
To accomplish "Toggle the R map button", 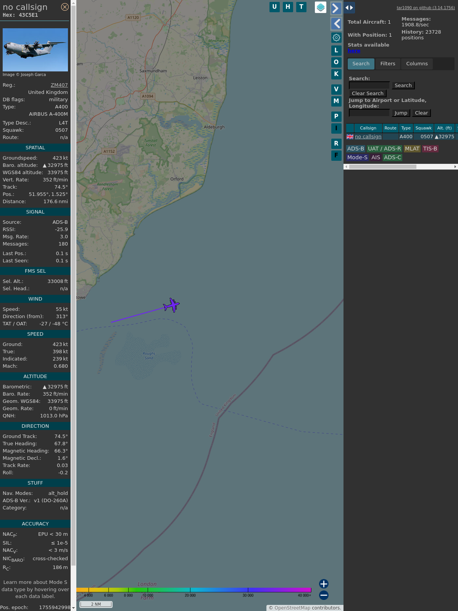I will [x=336, y=144].
